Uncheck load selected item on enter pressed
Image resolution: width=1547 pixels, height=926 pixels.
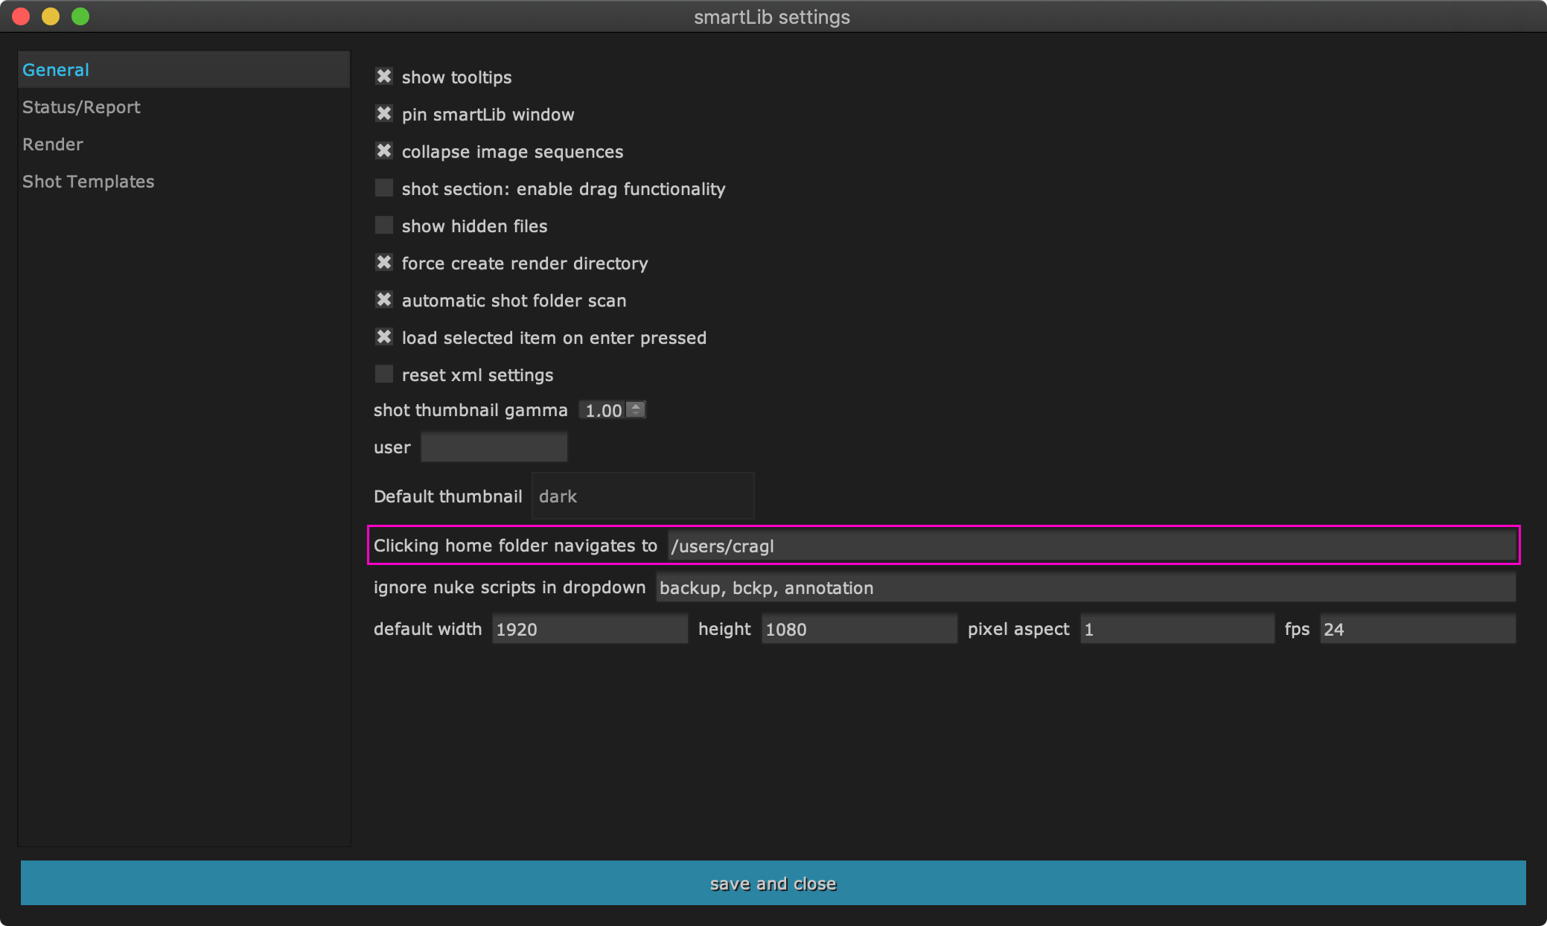384,337
